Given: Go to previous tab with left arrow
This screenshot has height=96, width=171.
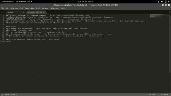Looking at the screenshot, I should click(1, 12).
